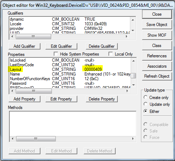Click the Locale value 1033 (0x409)

tap(96, 24)
